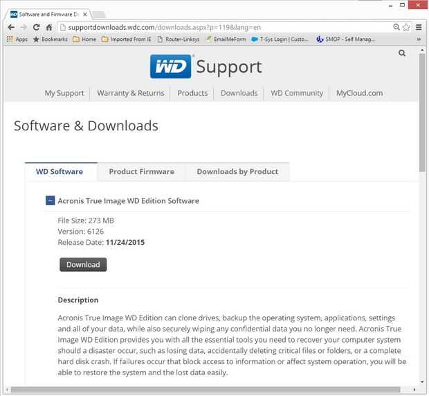Viewport: 429px width, 396px height.
Task: Click the Acronis True Image WD Edition Software heading
Action: click(x=128, y=200)
